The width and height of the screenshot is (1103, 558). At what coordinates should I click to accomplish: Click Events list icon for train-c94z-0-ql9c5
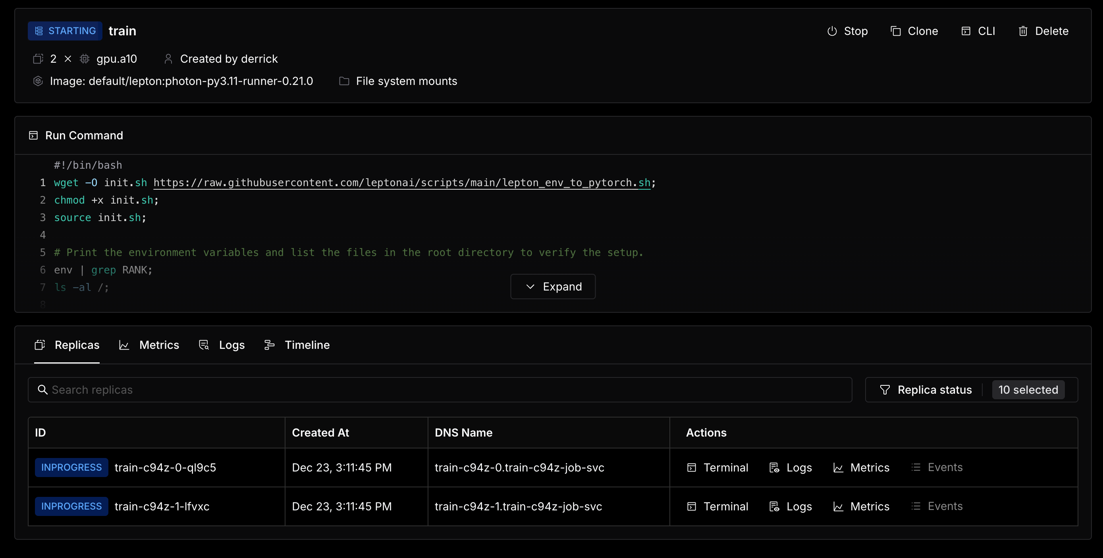click(916, 467)
